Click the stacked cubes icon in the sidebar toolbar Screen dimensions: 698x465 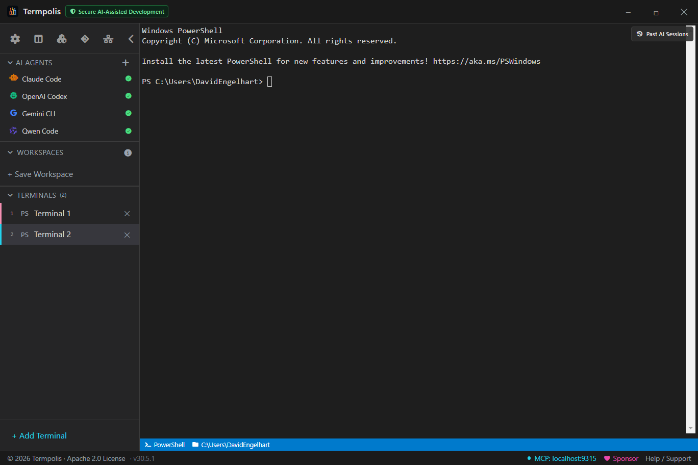click(x=62, y=39)
